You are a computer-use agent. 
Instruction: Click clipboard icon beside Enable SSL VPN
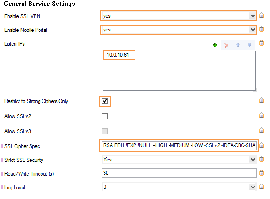(262, 15)
